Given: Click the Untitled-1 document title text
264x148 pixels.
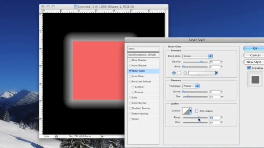Looking at the screenshot, I should 106,7.
